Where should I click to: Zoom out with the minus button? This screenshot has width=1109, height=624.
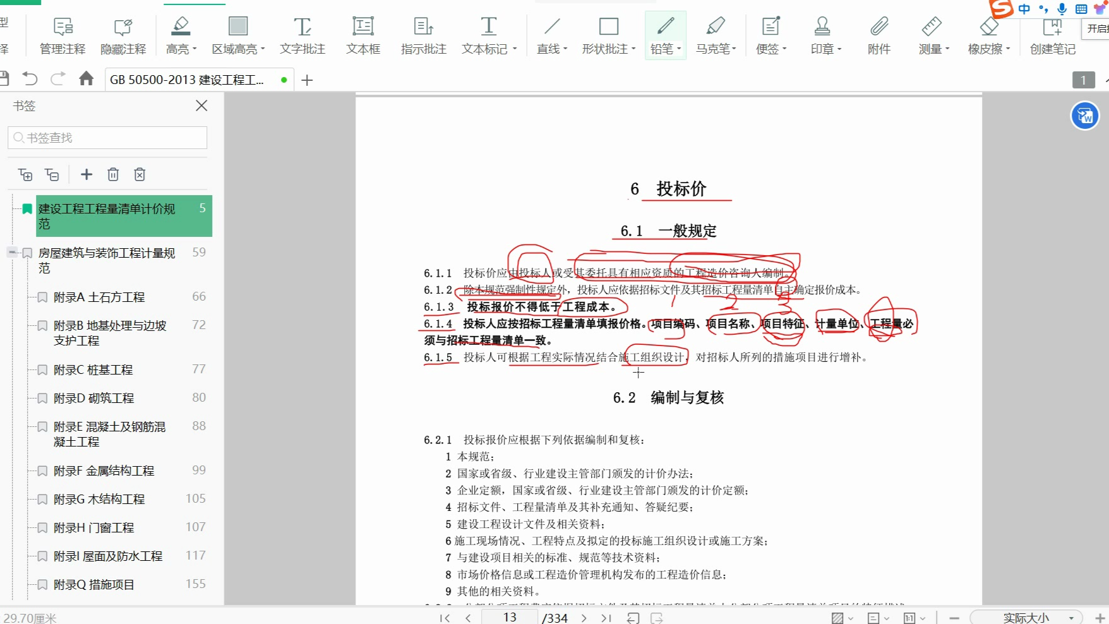click(954, 618)
